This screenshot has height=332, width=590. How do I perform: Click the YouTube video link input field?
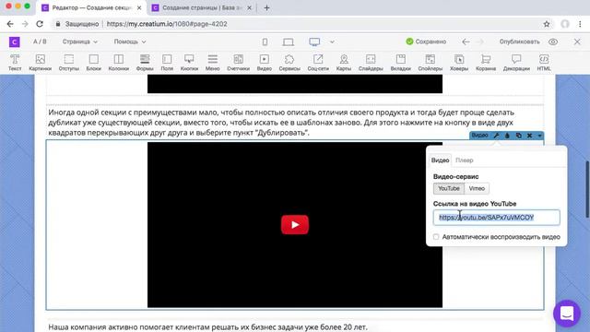coord(496,218)
